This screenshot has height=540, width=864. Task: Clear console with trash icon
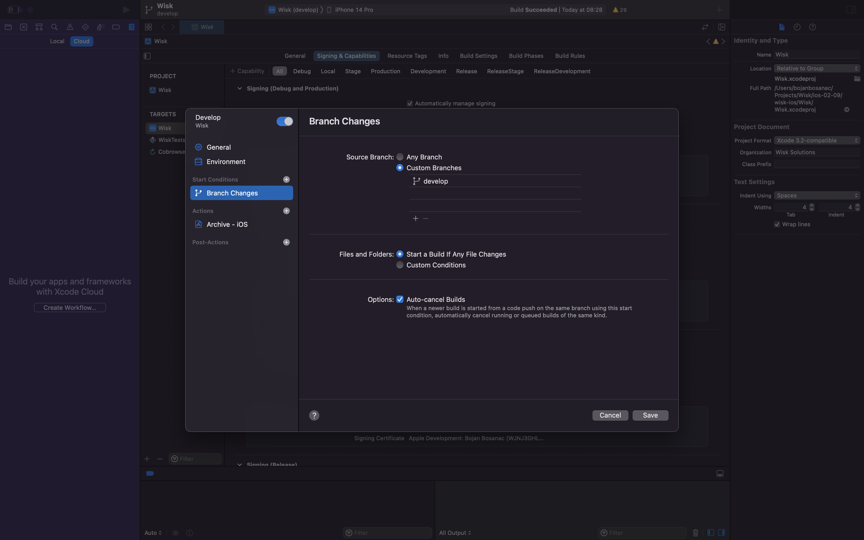pos(696,533)
